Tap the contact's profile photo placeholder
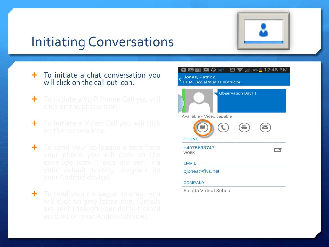This screenshot has height=247, width=329. [199, 101]
